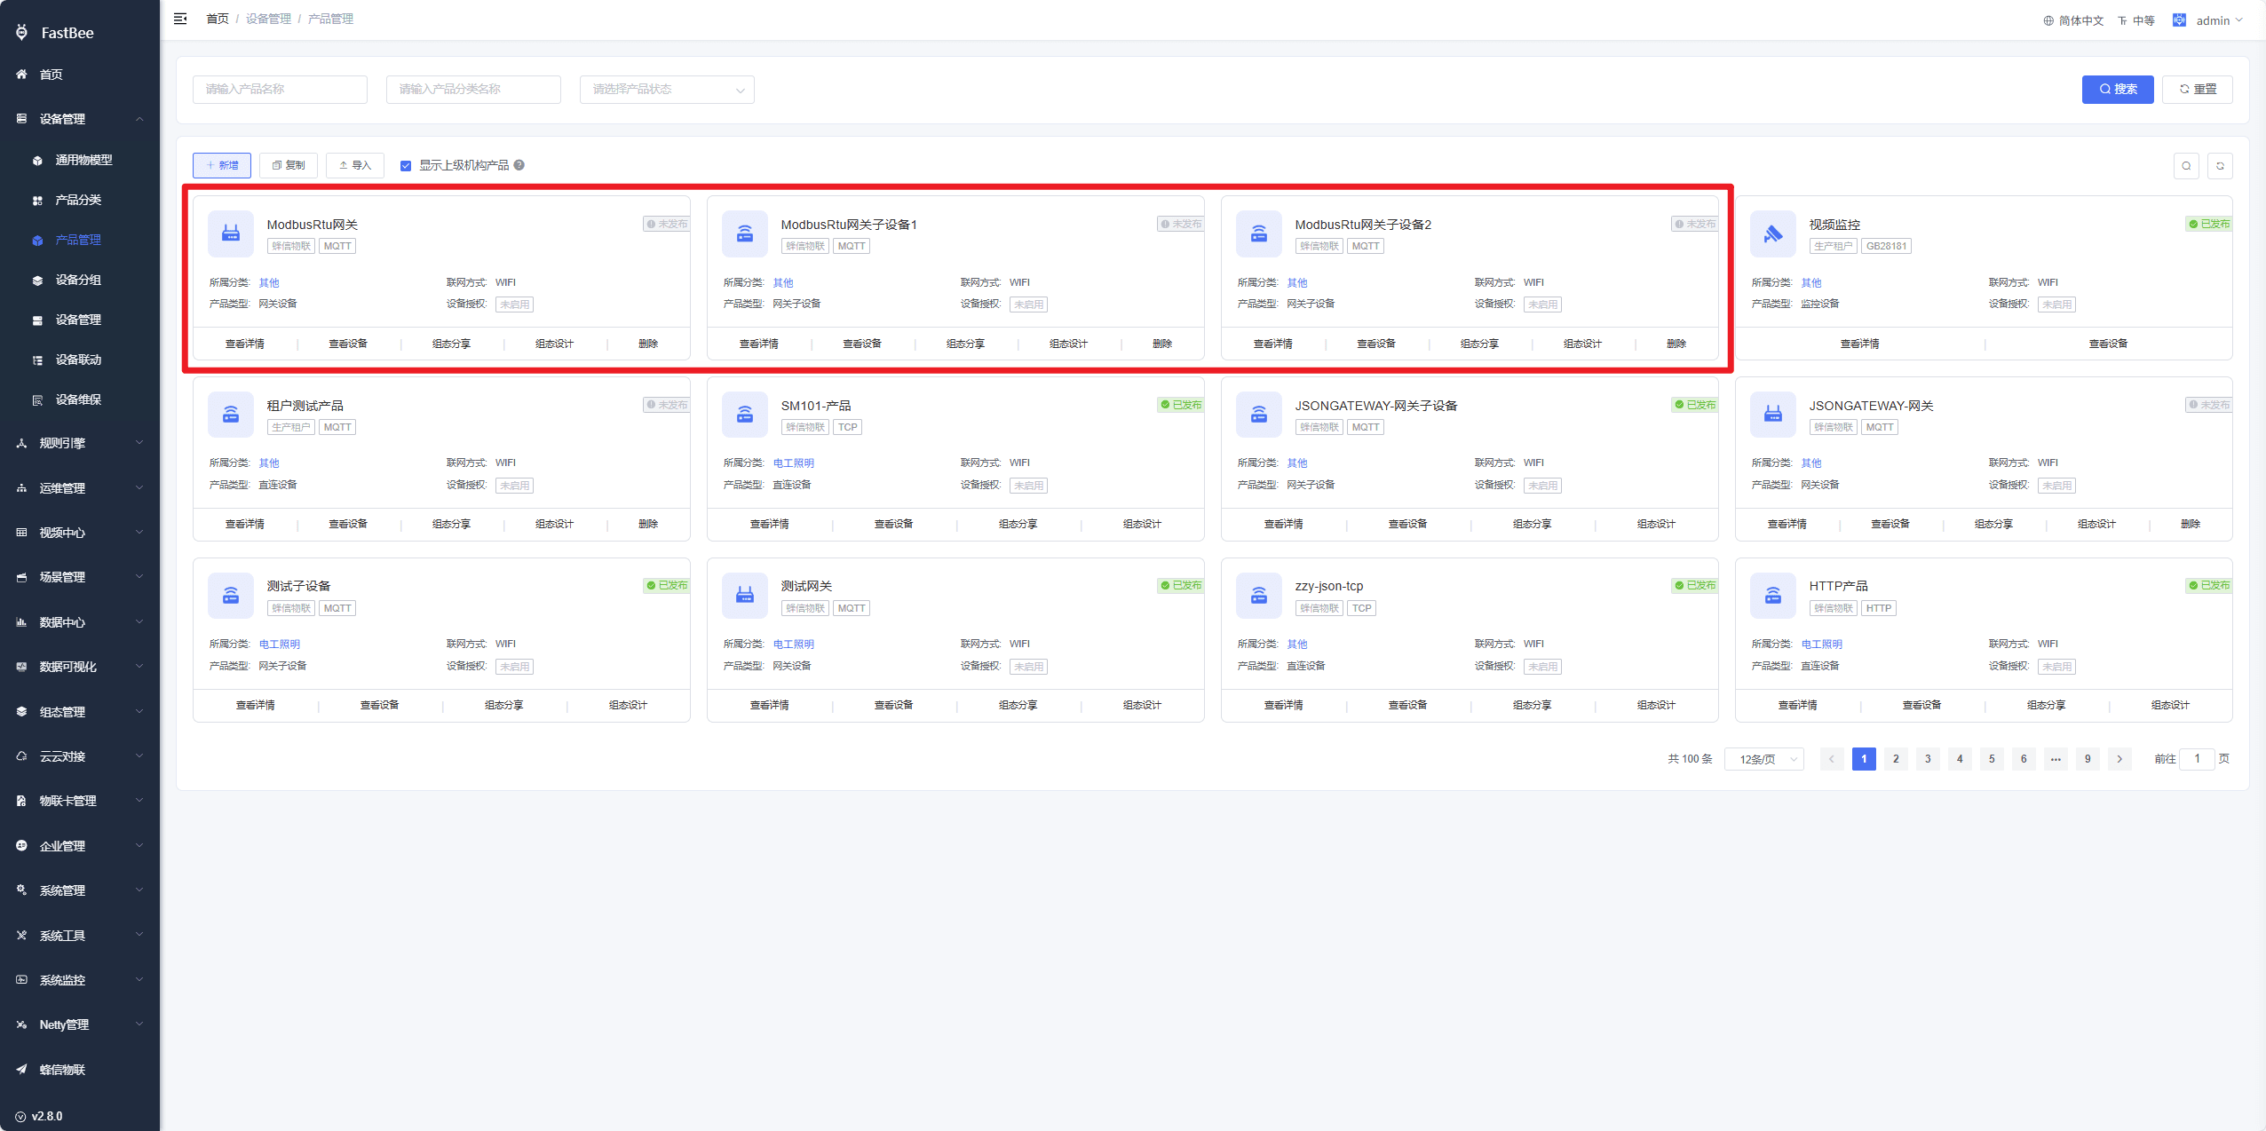Click the JSONGATEWAY-网关 gateway icon
Screen dimensions: 2266x1131
click(x=1772, y=415)
